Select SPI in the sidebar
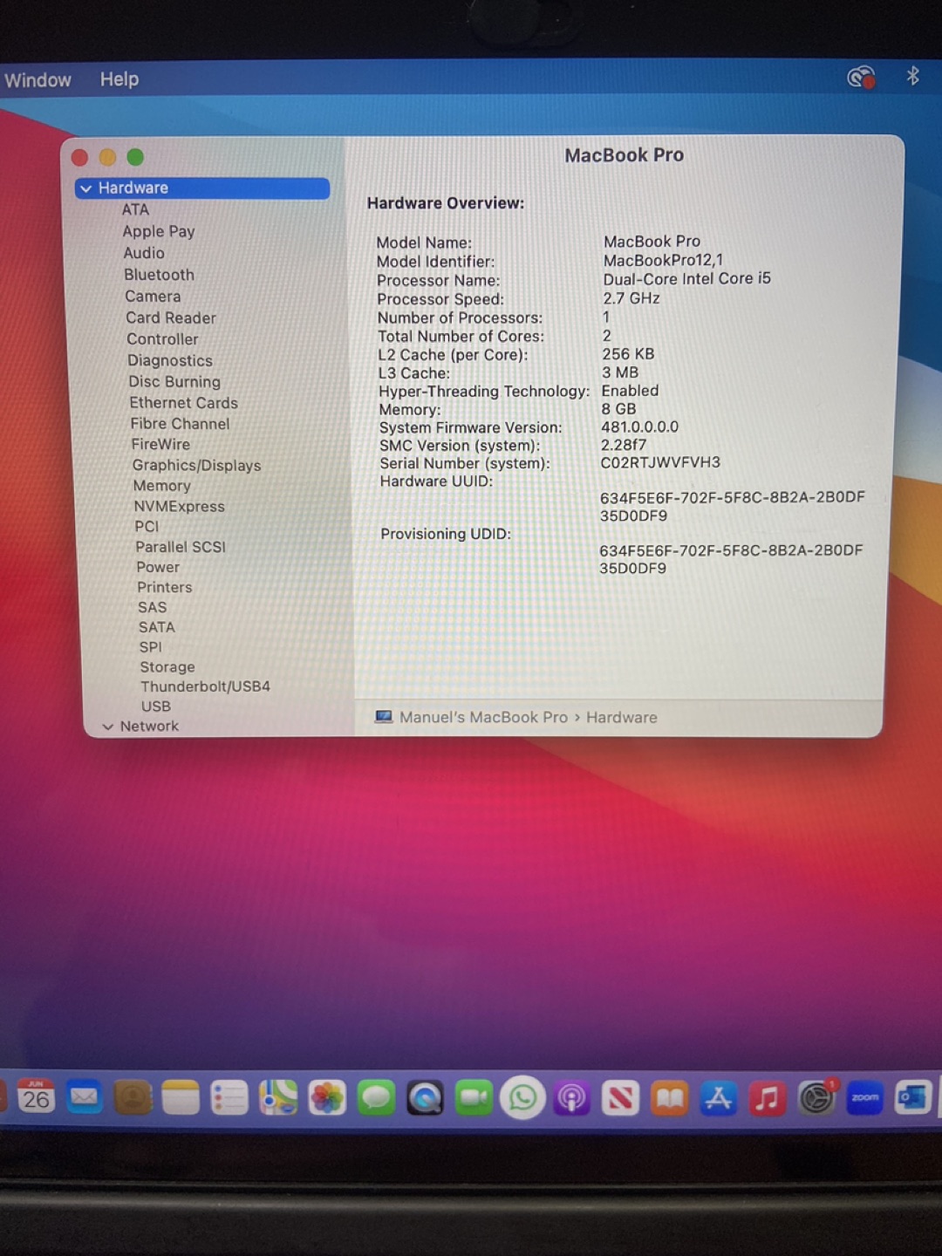The height and width of the screenshot is (1256, 942). tap(150, 647)
